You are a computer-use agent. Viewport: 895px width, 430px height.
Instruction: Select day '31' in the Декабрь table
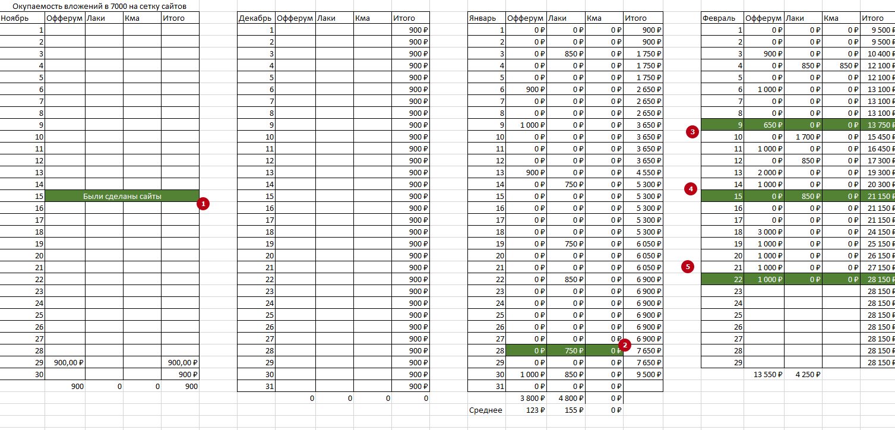point(256,386)
